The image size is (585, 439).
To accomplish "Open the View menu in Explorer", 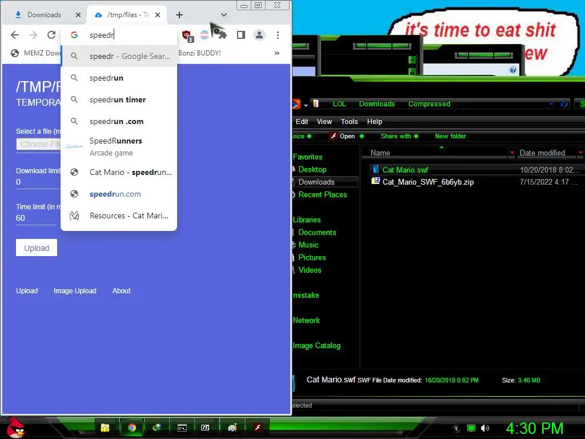I will 324,121.
